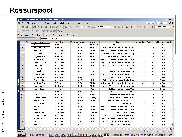Click in the 'Type a question for help' box
Viewport: 182px width, 137px height.
tap(156, 23)
